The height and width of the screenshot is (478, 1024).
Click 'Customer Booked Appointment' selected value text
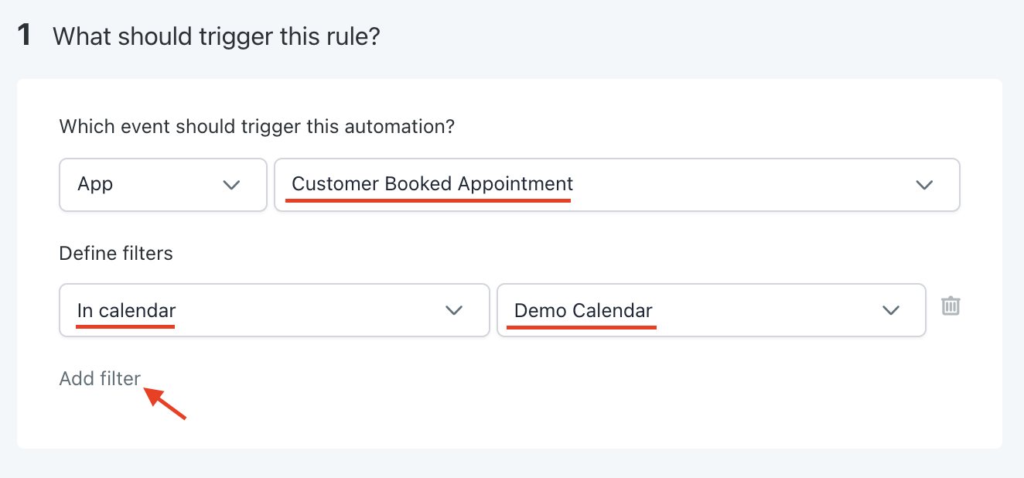coord(432,184)
